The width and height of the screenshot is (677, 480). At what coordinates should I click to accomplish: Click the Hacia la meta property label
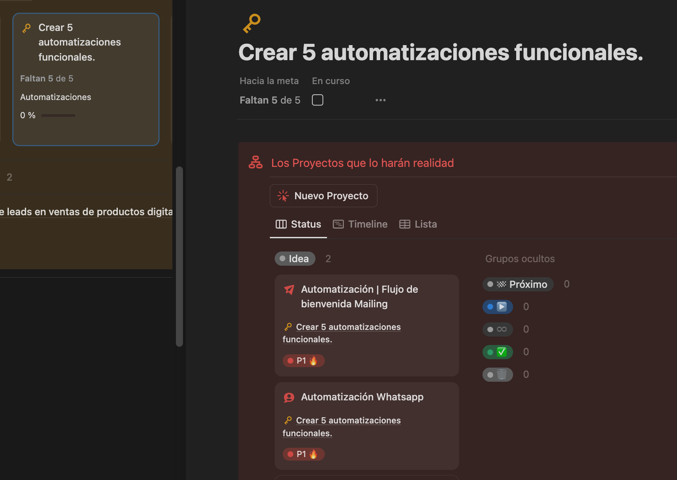[x=269, y=81]
